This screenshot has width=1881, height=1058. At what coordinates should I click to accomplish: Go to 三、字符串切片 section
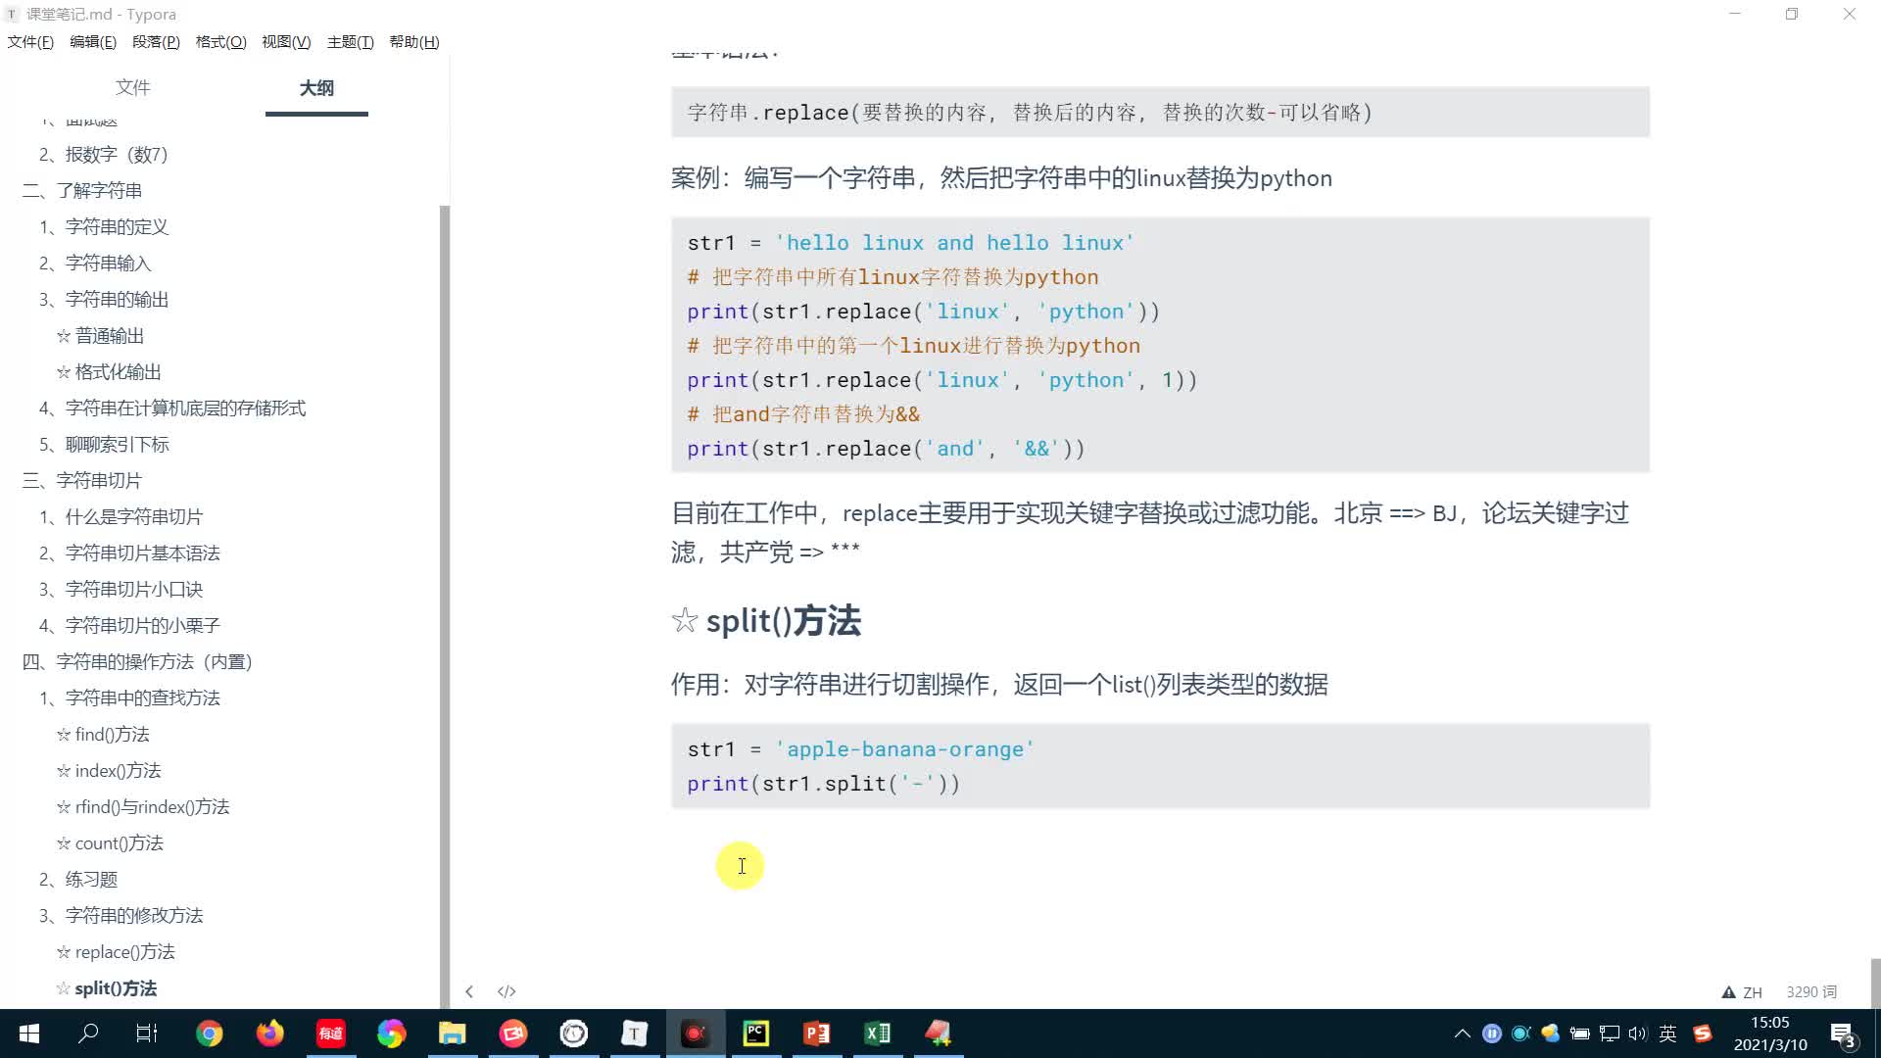[81, 481]
